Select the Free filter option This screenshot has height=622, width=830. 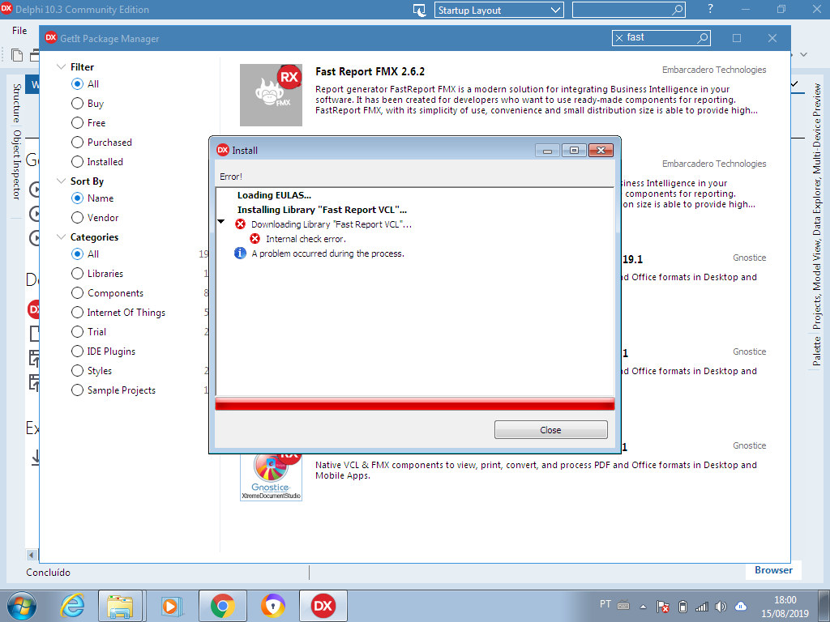click(x=77, y=123)
